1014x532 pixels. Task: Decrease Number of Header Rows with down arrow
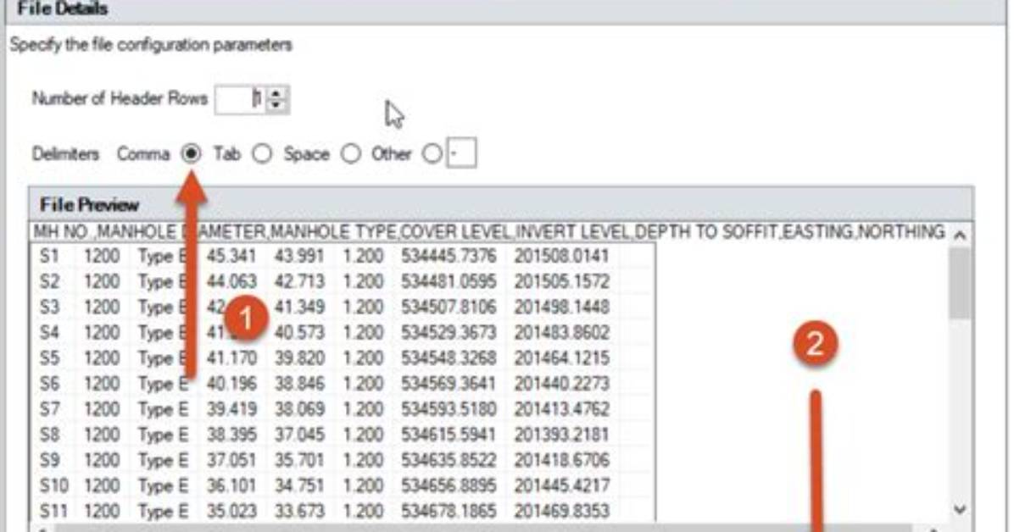tap(276, 106)
